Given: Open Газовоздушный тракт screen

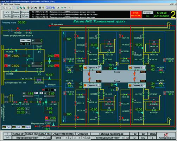Looking at the screenshot, I should (107, 138).
